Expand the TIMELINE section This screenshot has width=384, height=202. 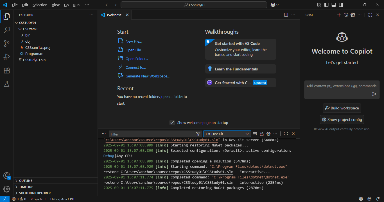[55, 187]
